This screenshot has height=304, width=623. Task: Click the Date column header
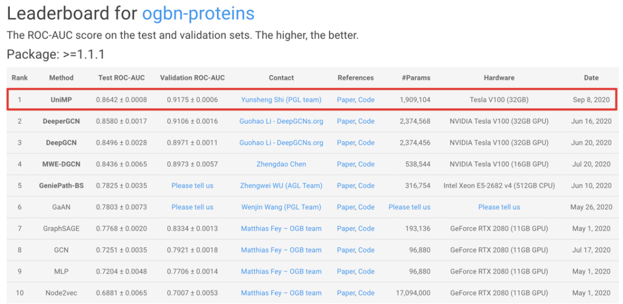[591, 78]
